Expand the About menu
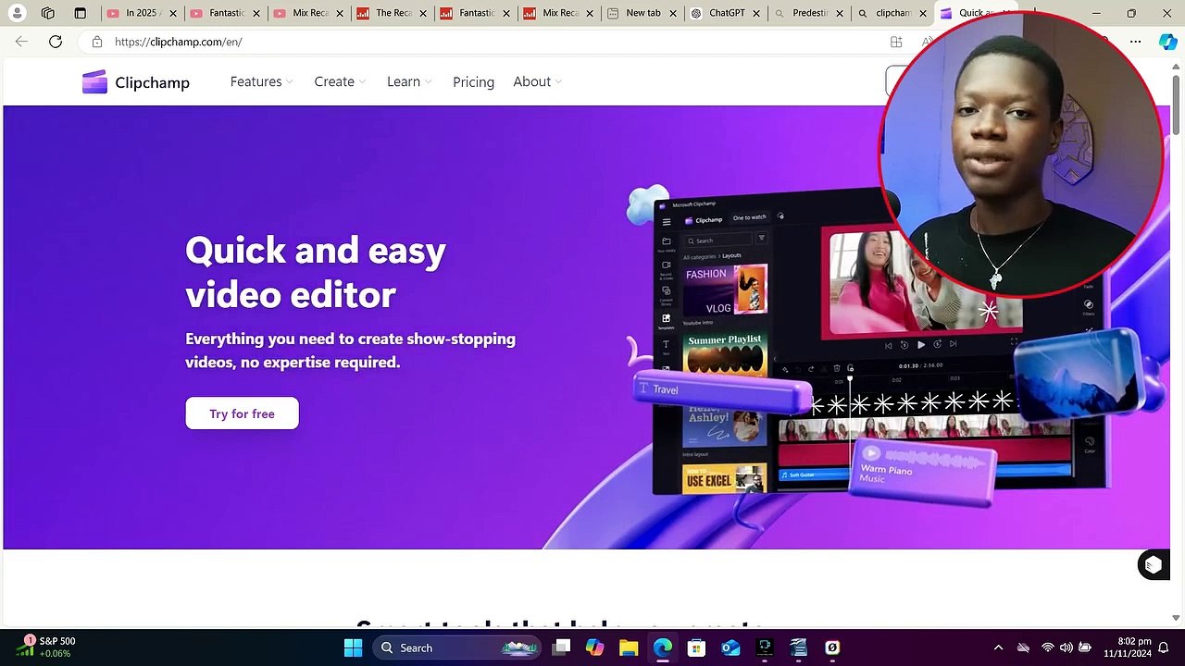The width and height of the screenshot is (1185, 666). 537,81
